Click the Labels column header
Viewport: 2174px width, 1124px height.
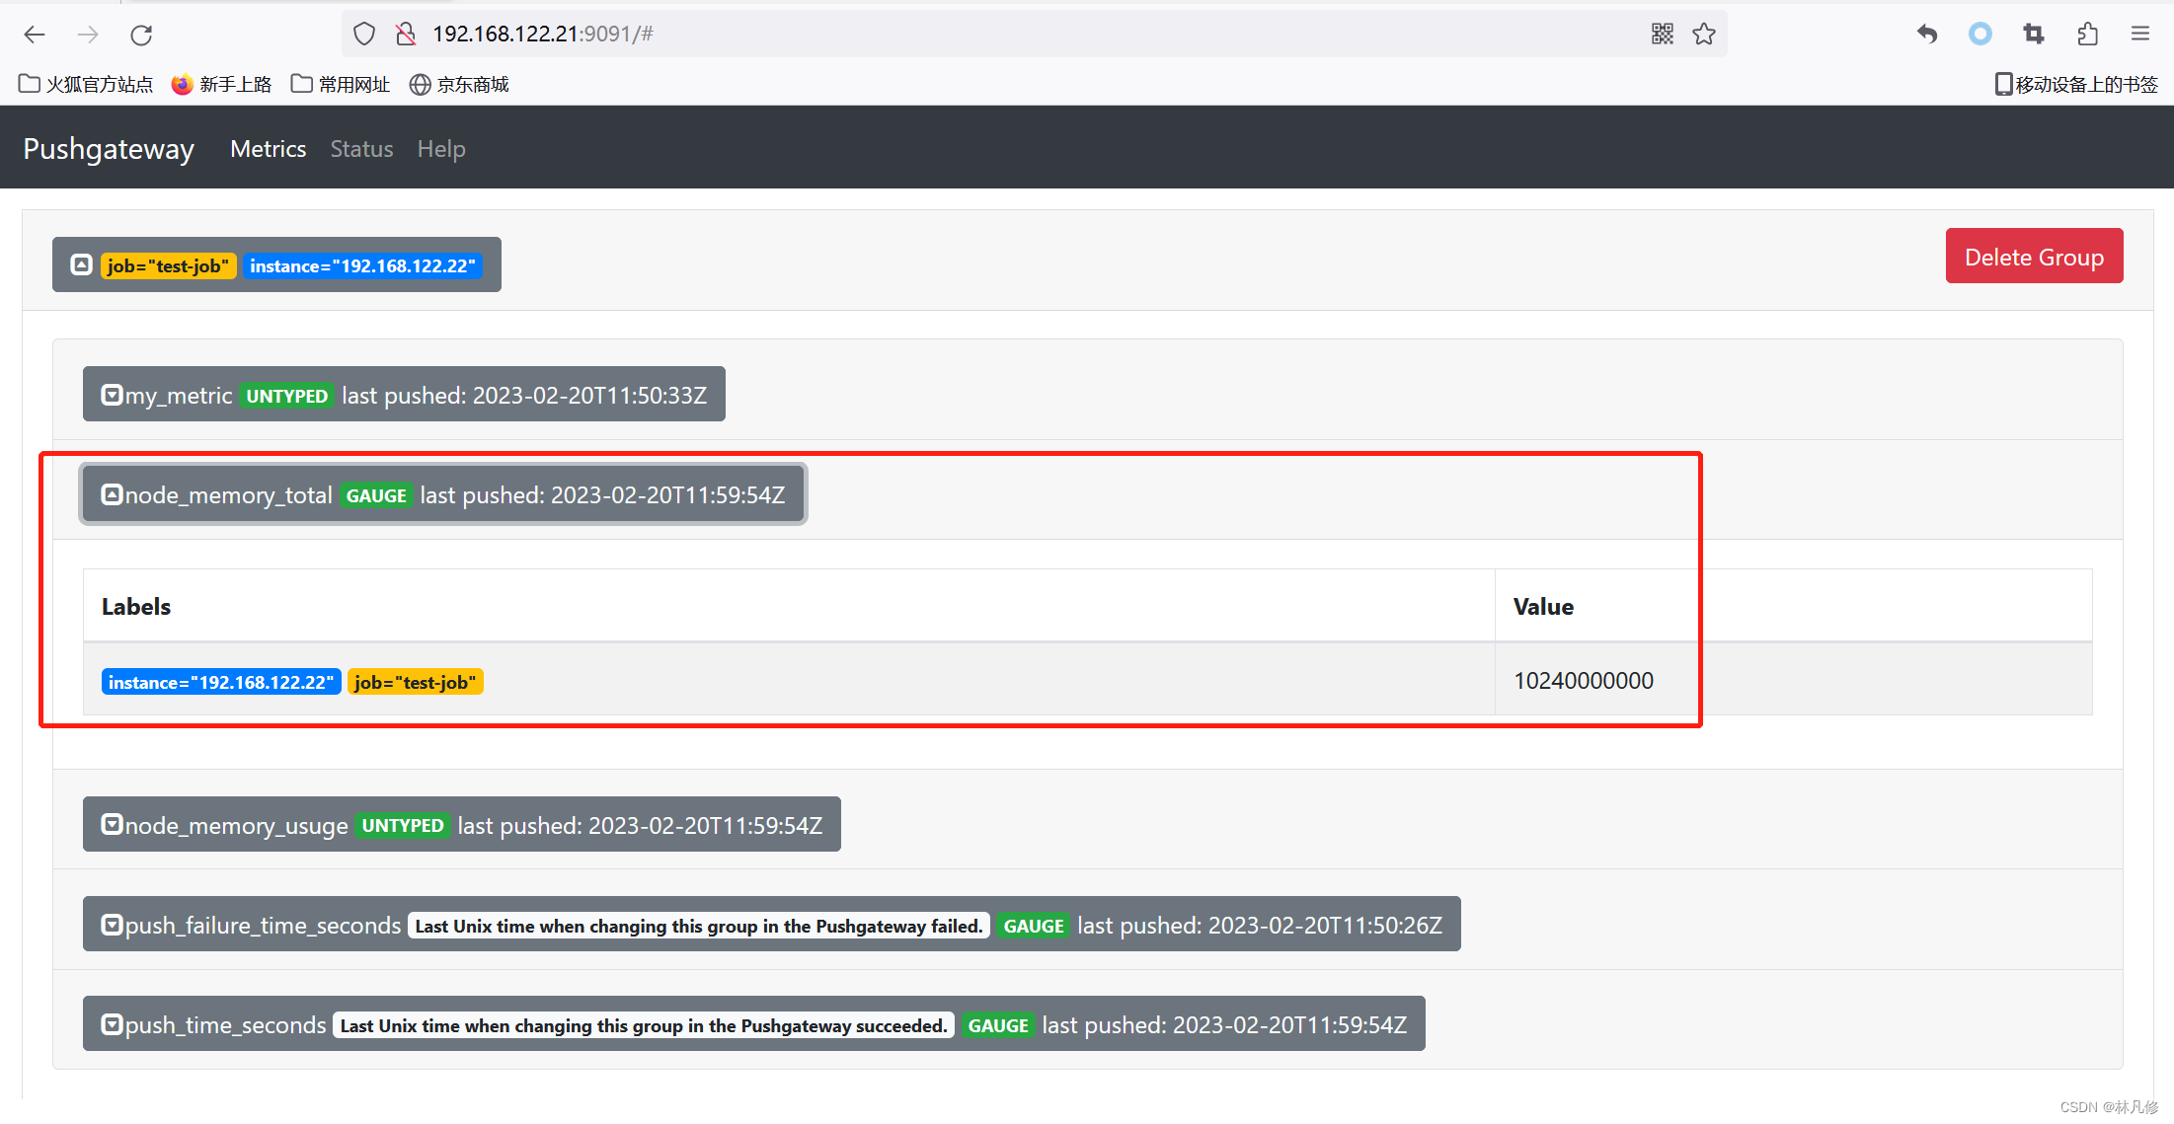coord(136,607)
